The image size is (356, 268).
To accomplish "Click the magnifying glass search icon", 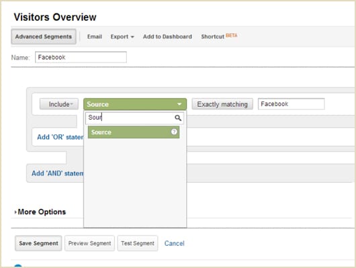I will (x=178, y=118).
